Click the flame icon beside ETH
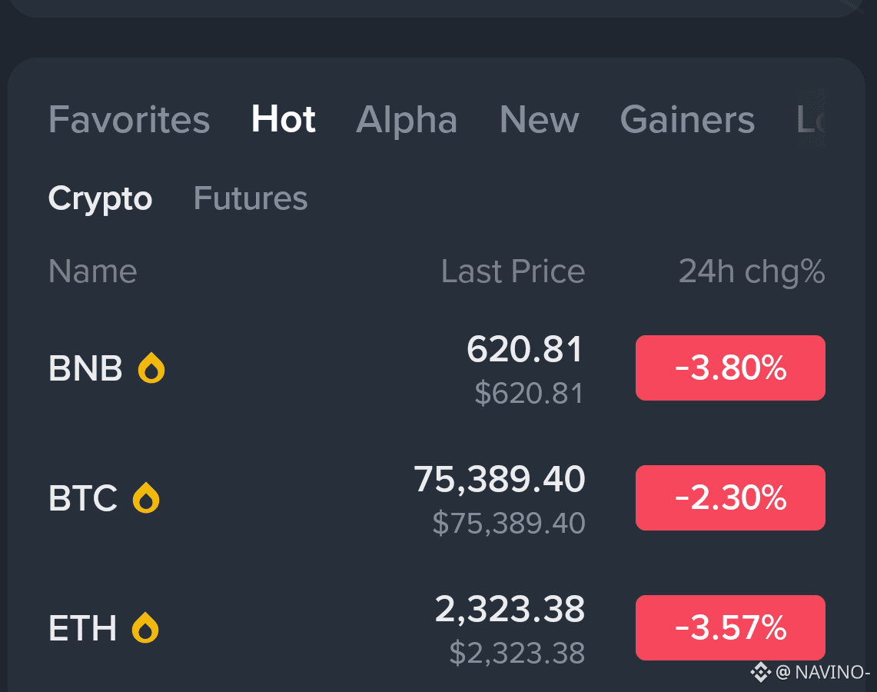Screen dimensions: 877x692 (x=145, y=627)
